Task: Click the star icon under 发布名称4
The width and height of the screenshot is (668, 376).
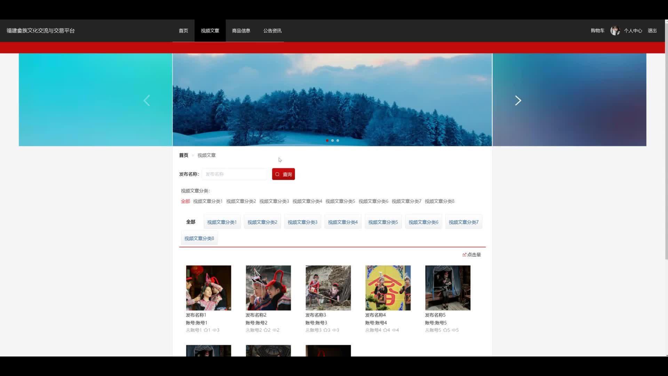Action: [x=385, y=330]
